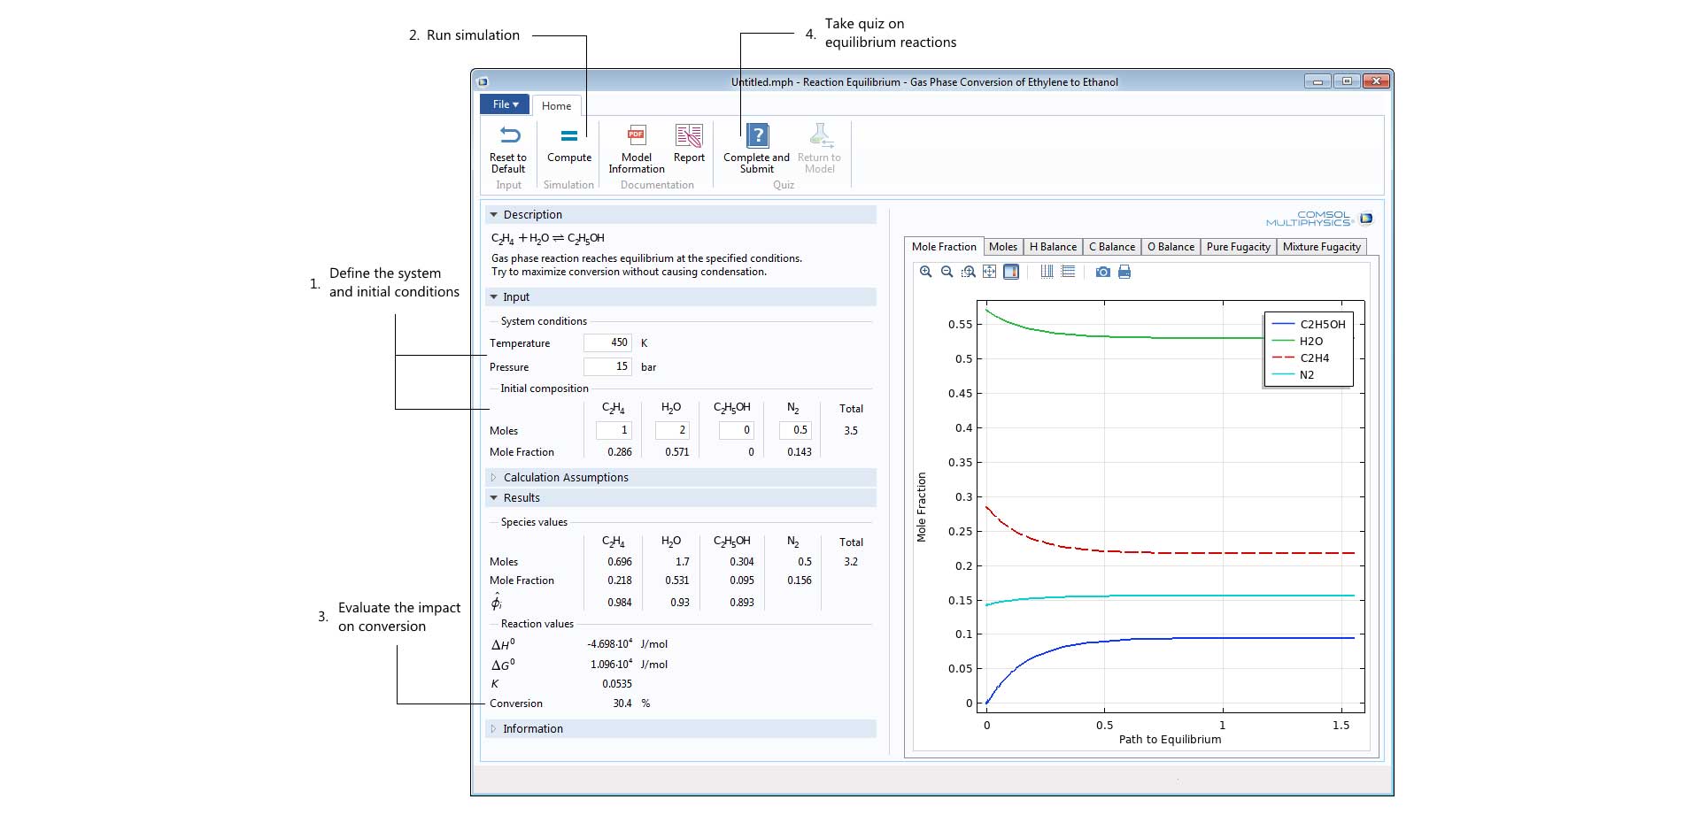Image resolution: width=1700 pixels, height=815 pixels.
Task: Print the plot using the printer icon
Action: 1124,272
